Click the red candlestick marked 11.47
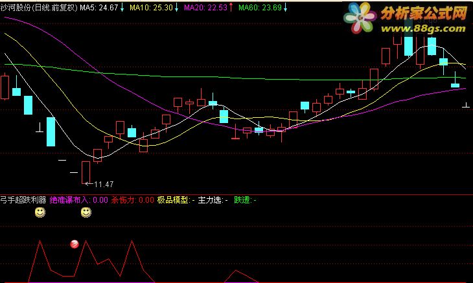The height and width of the screenshot is (283, 473). (x=86, y=172)
